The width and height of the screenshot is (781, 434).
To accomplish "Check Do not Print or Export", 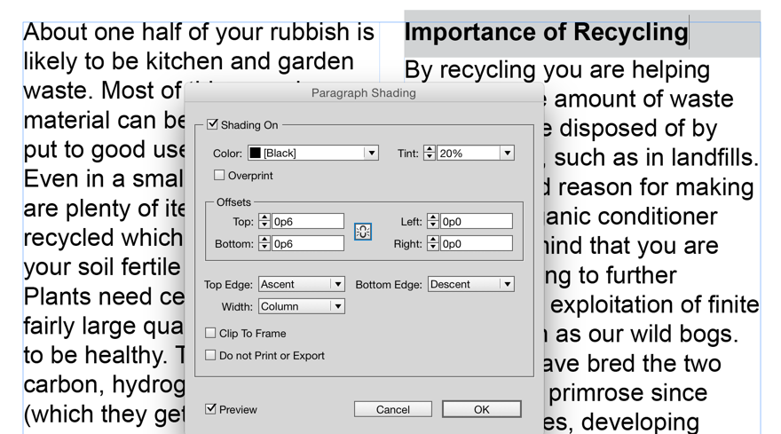I will pos(211,355).
